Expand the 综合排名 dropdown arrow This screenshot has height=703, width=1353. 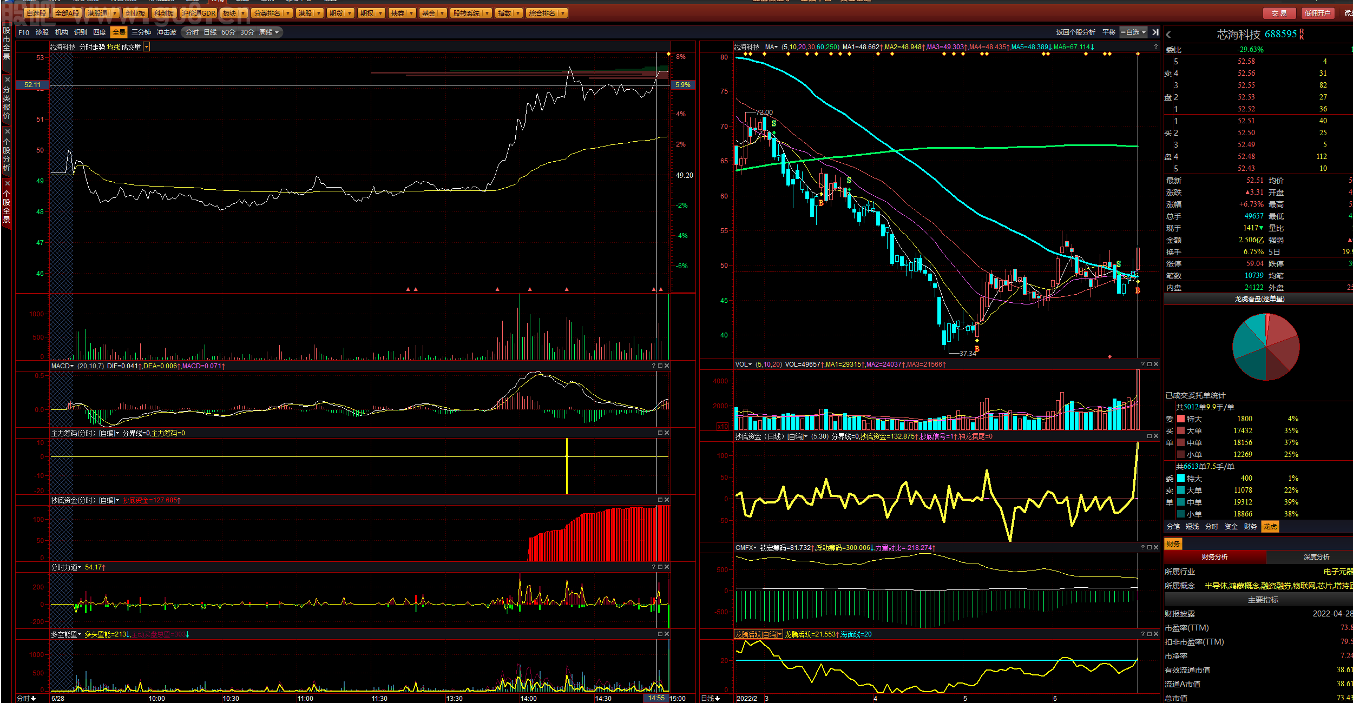563,13
